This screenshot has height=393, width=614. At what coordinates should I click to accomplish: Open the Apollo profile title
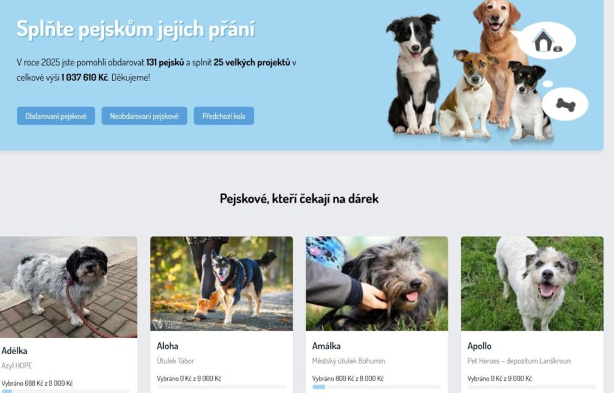(x=479, y=346)
